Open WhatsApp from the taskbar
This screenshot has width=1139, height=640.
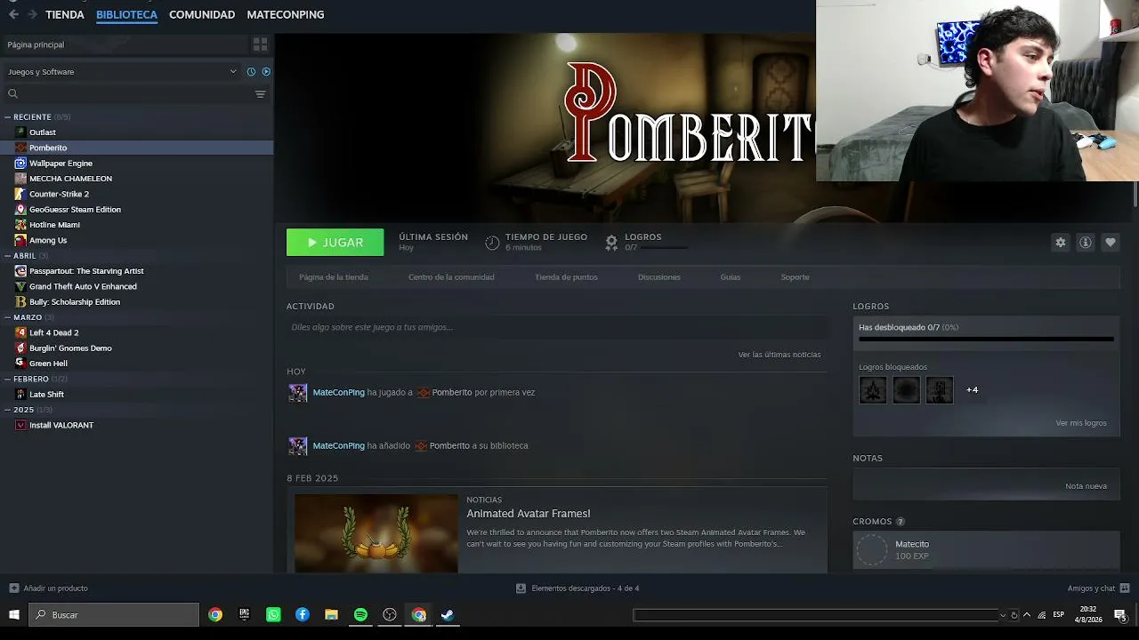(273, 615)
